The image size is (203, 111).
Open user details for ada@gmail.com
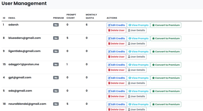pos(137,96)
